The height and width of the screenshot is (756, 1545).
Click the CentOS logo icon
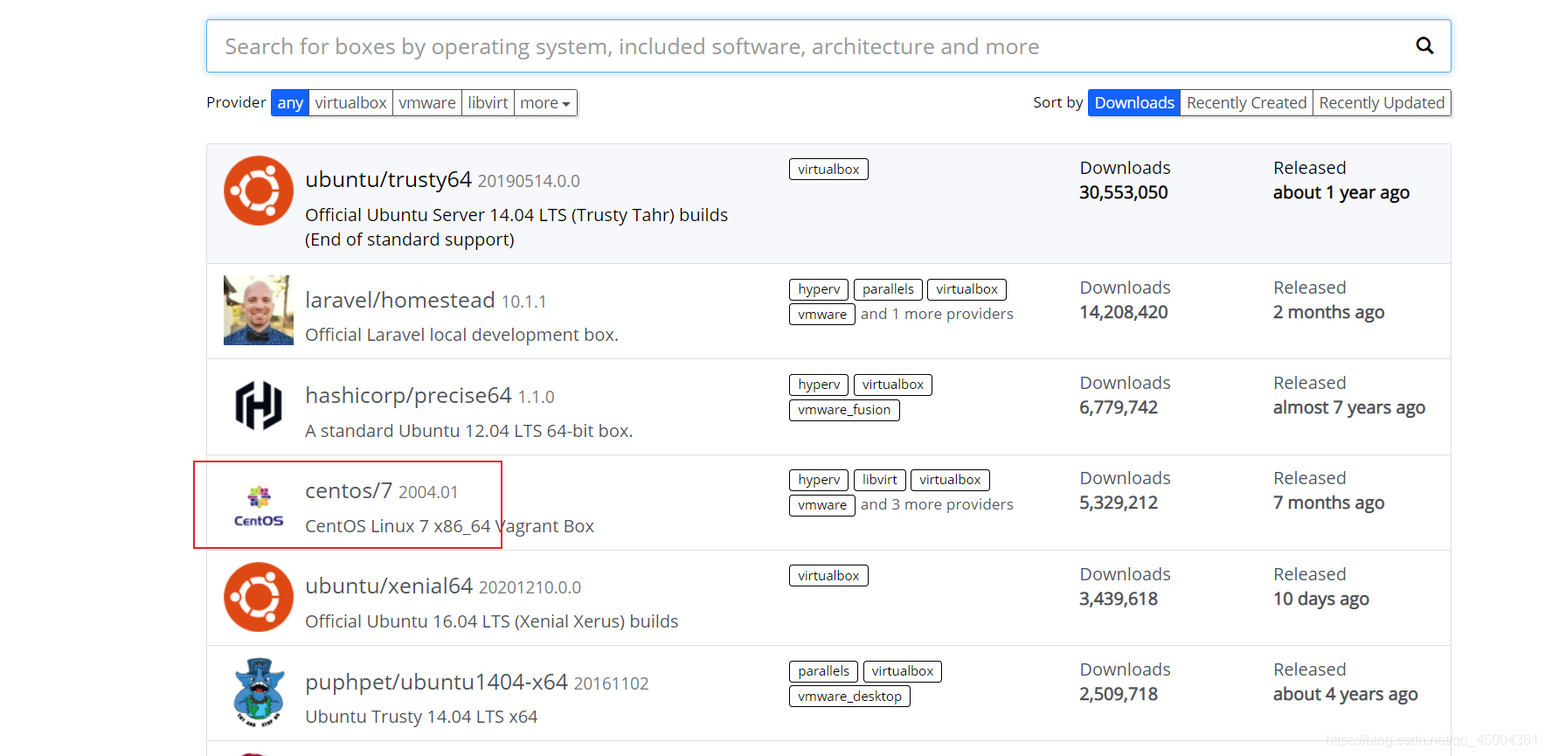pyautogui.click(x=259, y=506)
